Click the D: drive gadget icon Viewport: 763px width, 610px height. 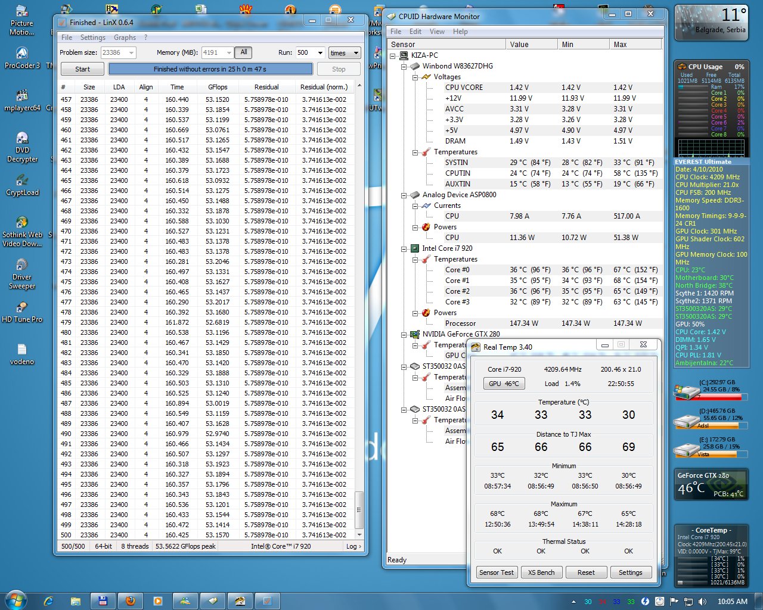686,421
